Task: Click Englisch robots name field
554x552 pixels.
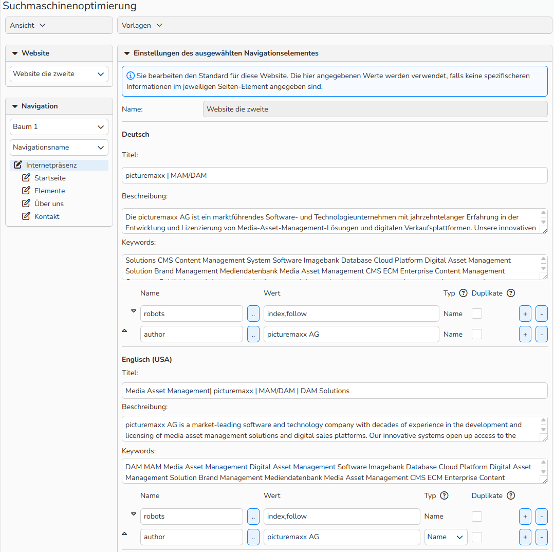Action: click(x=192, y=517)
